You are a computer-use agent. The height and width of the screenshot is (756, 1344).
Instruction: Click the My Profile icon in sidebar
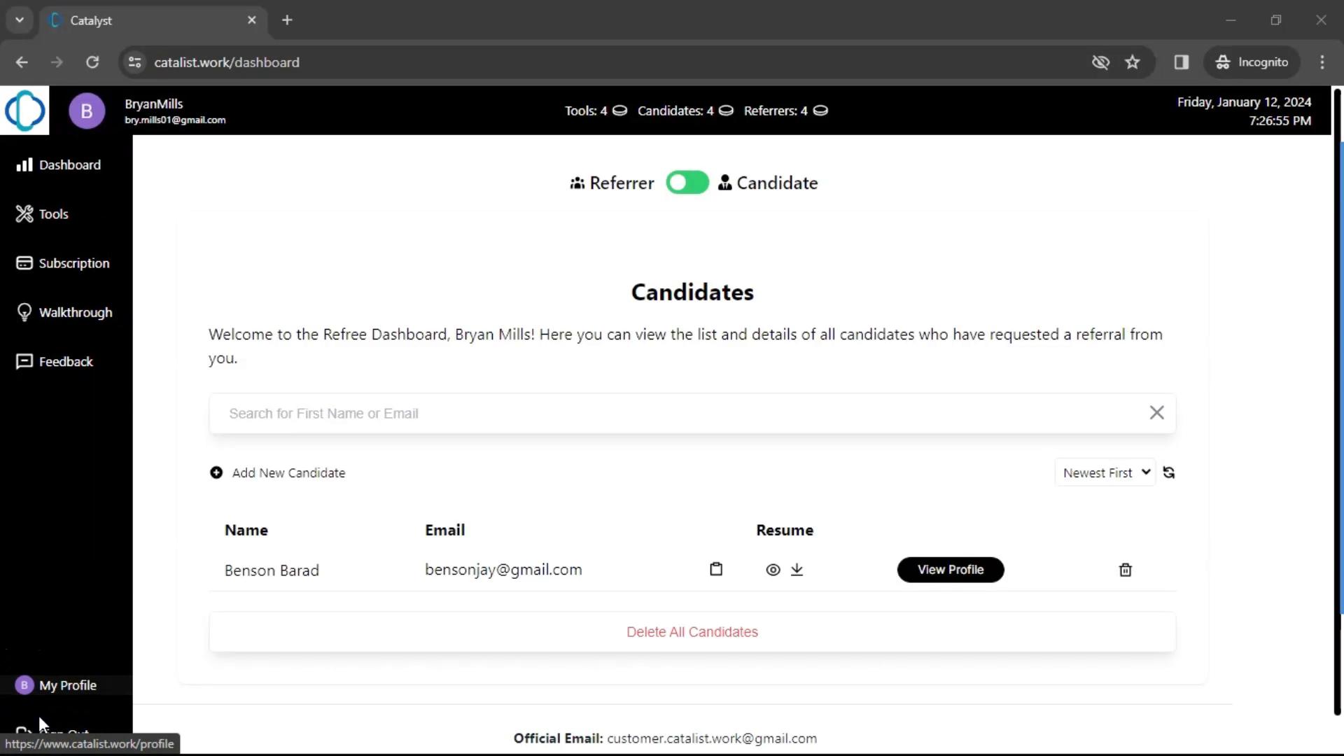pos(24,685)
